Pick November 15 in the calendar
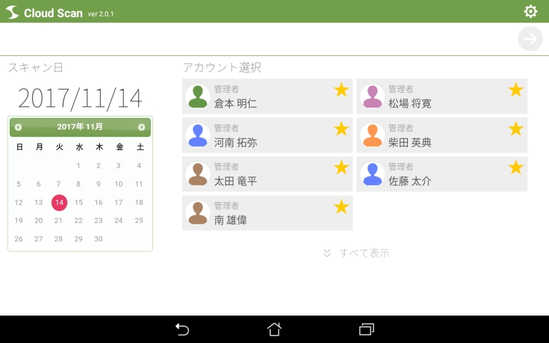549x343 pixels. 79,203
